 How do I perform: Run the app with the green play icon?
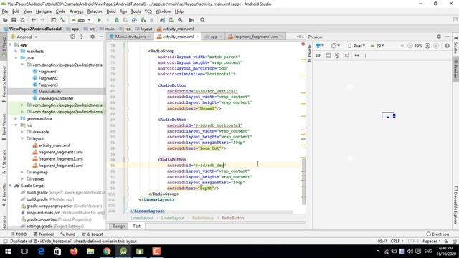pos(99,20)
